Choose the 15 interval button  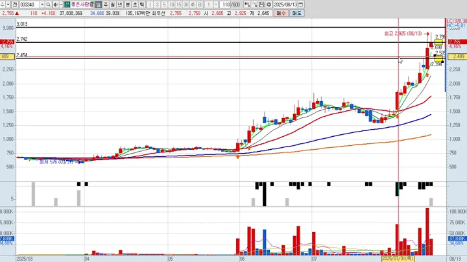(x=179, y=5)
